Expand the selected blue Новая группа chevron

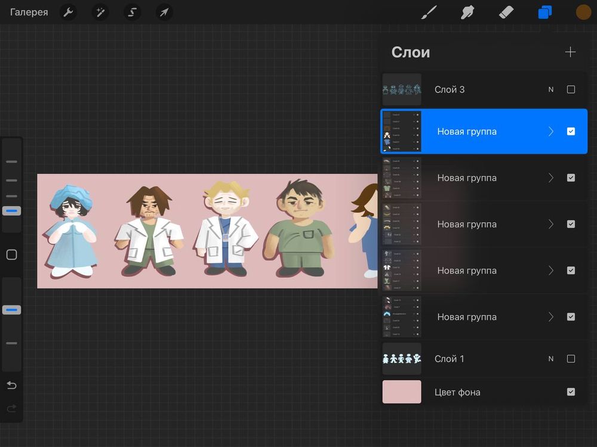pyautogui.click(x=551, y=132)
